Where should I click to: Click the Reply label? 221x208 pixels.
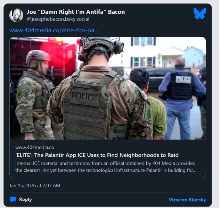[25, 199]
